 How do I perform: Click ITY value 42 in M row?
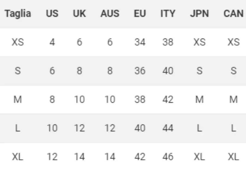click(x=168, y=99)
